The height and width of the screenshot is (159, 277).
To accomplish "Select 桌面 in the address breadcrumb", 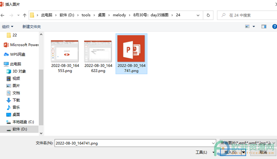I will coord(101,15).
